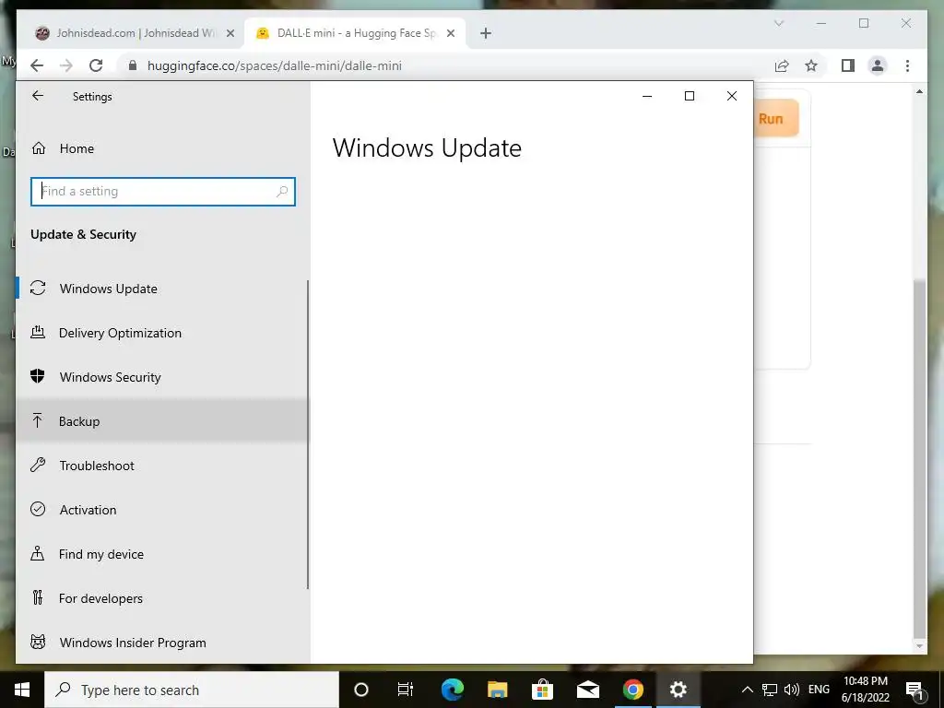Click the Windows Update sync icon

(x=38, y=289)
